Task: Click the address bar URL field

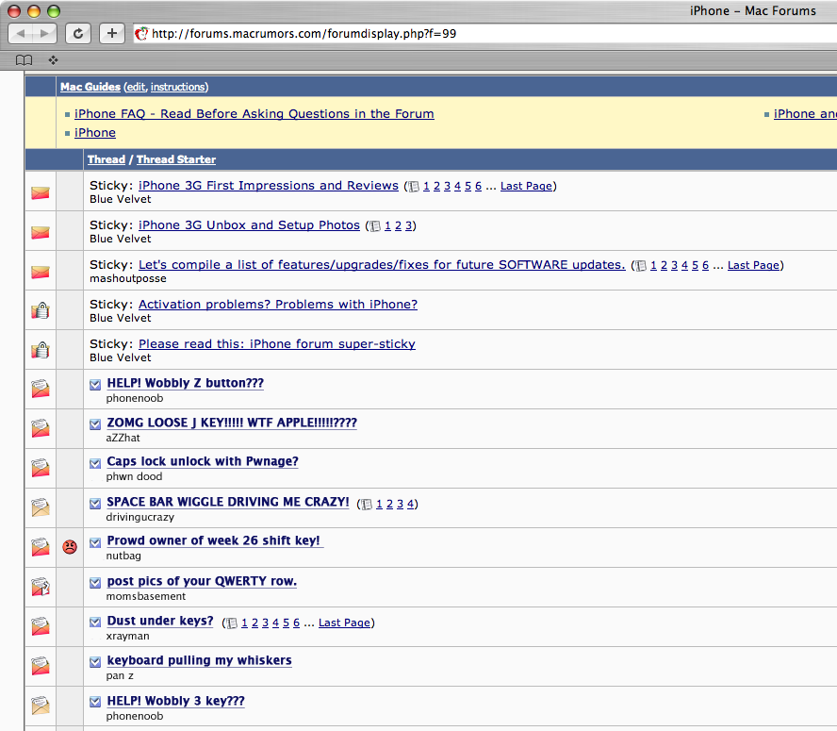Action: pos(484,34)
